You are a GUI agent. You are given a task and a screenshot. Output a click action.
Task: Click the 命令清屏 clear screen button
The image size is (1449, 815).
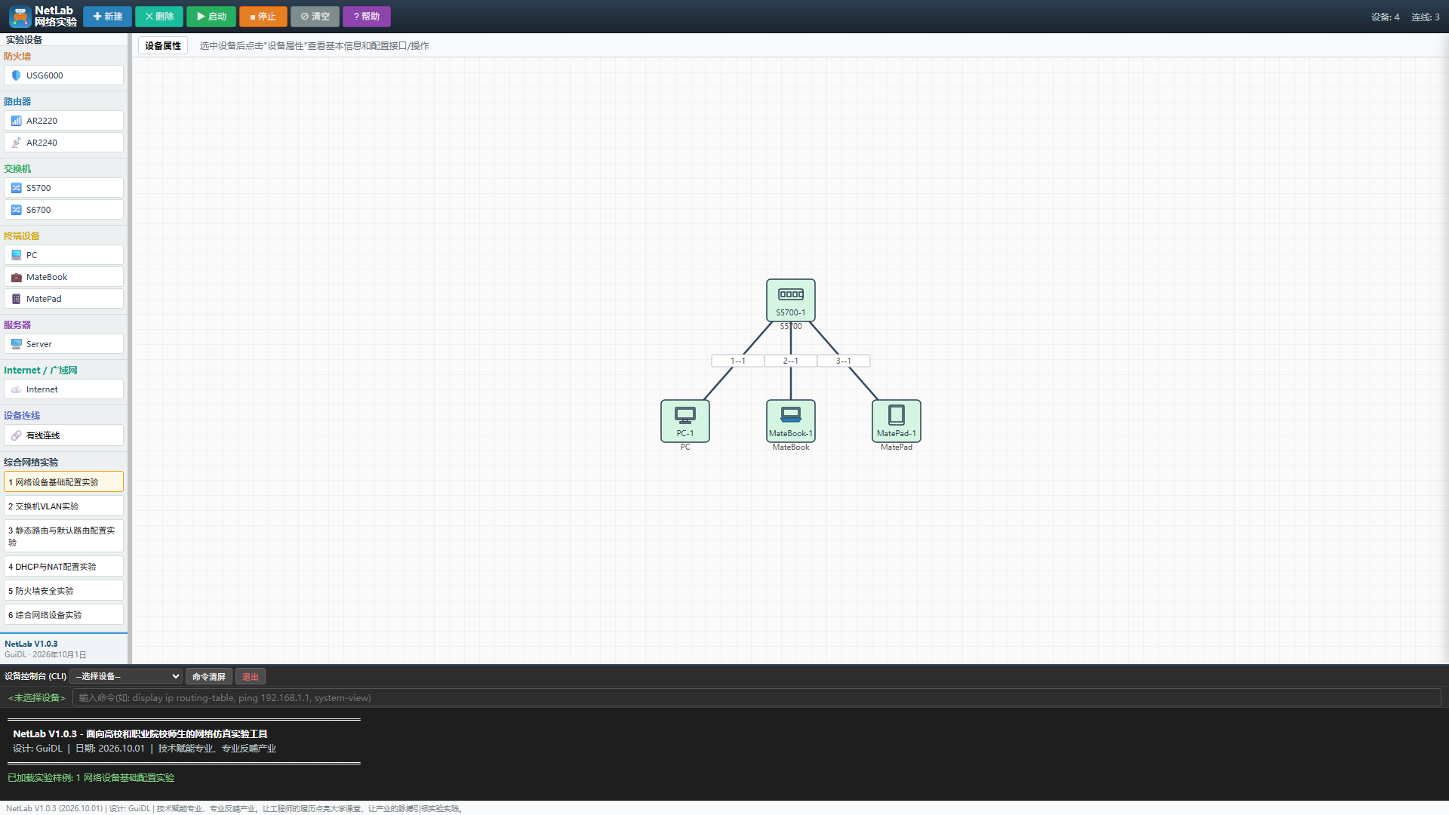[209, 676]
